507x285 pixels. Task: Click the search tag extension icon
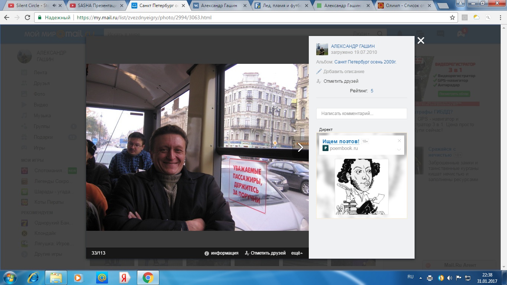click(x=488, y=17)
